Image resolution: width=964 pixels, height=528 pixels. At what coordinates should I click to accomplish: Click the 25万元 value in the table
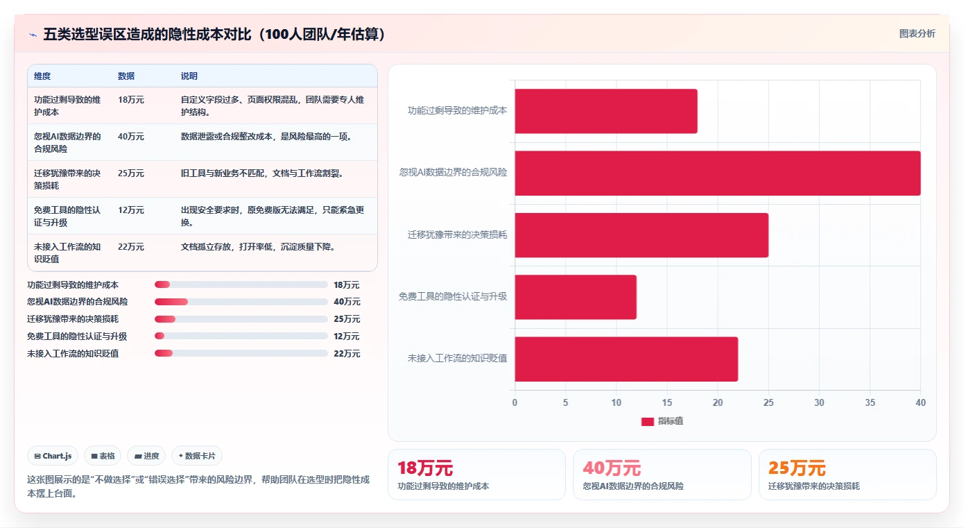click(x=131, y=173)
